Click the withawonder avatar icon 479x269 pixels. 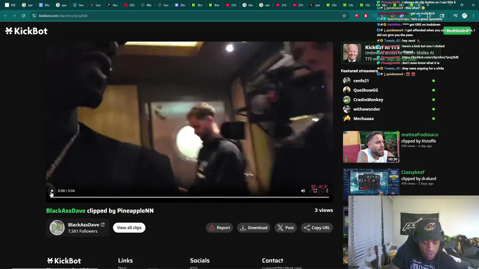(347, 109)
